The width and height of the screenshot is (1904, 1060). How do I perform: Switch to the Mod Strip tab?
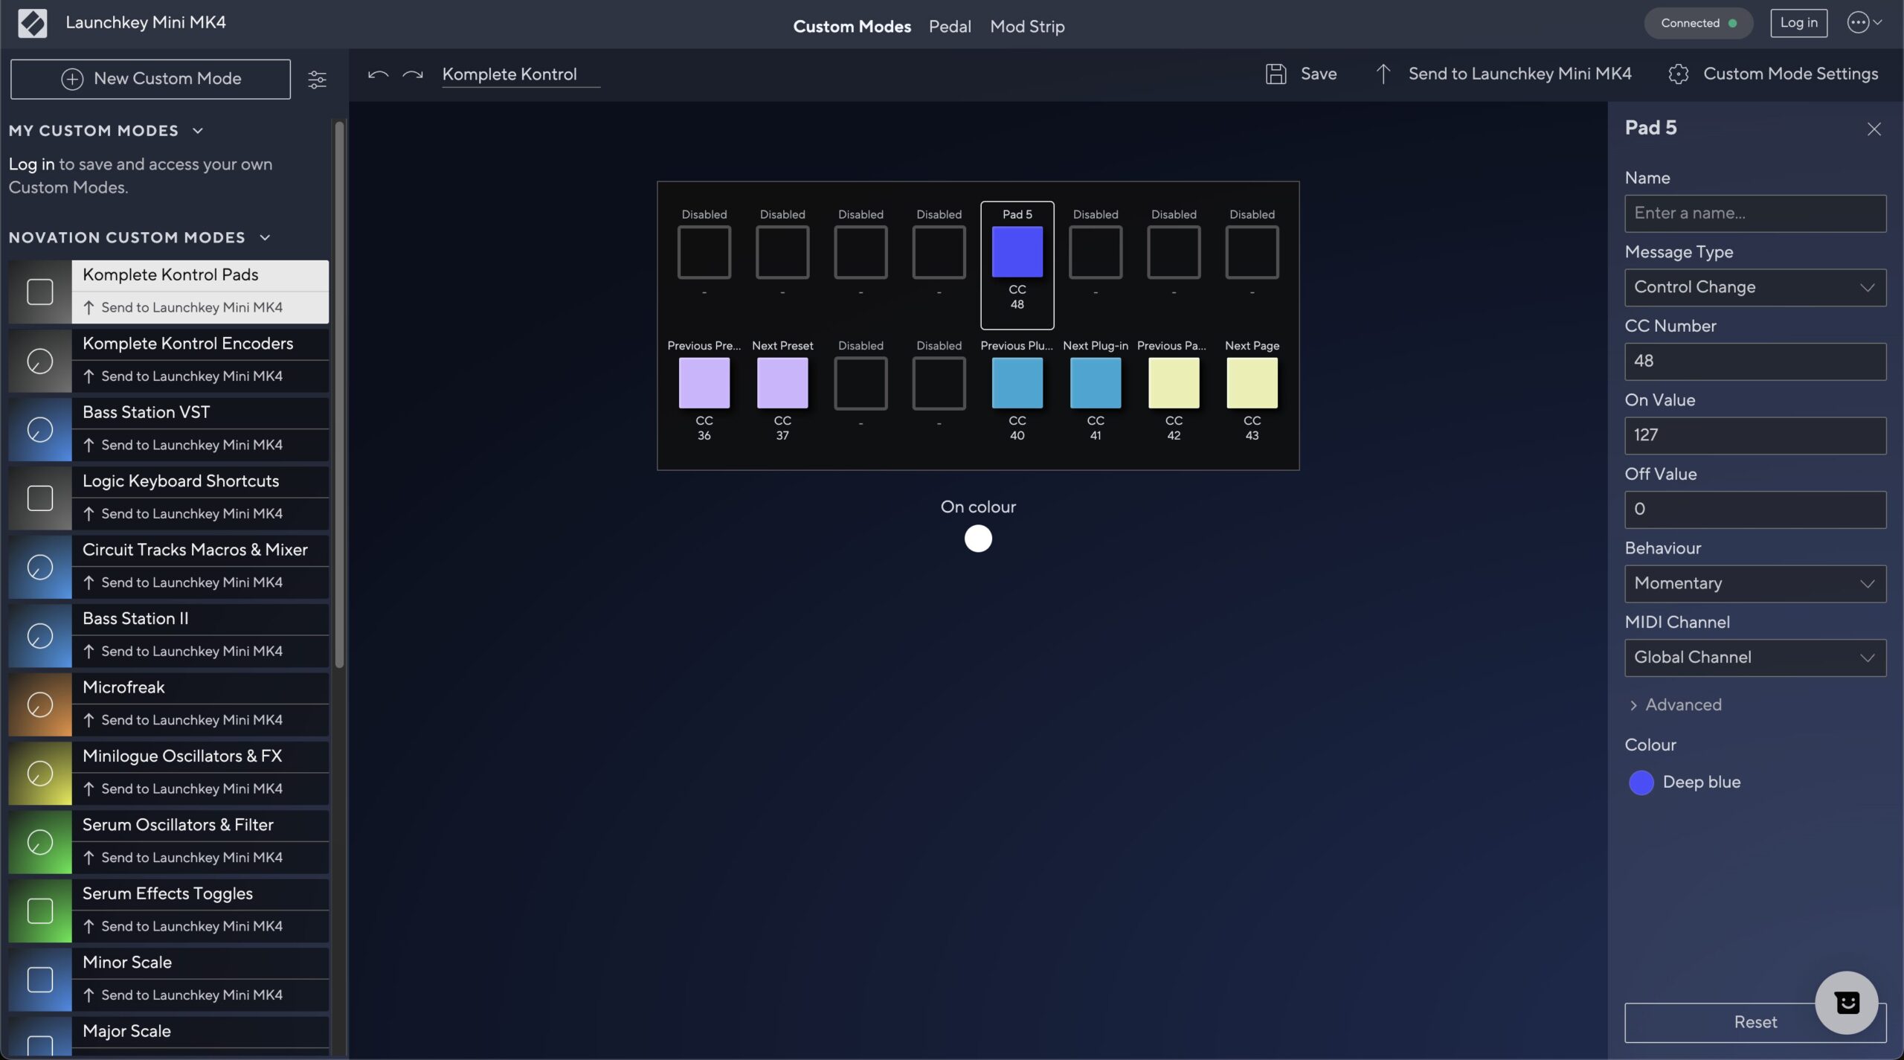tap(1027, 27)
